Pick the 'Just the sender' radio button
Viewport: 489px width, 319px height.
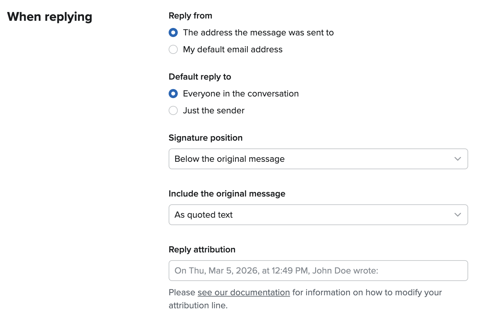click(173, 110)
